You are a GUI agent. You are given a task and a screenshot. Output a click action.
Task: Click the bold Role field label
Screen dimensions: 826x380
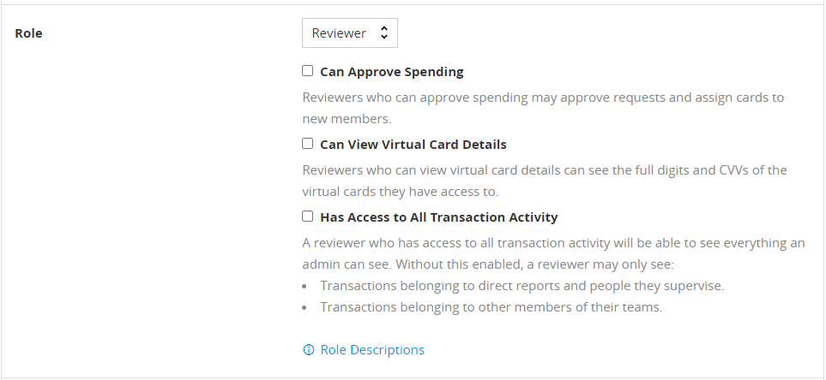point(28,33)
